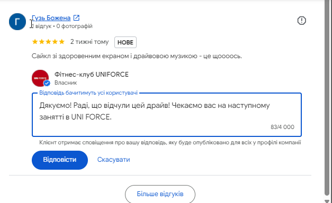Click the UNIFORCE red logo avatar

pyautogui.click(x=40, y=78)
